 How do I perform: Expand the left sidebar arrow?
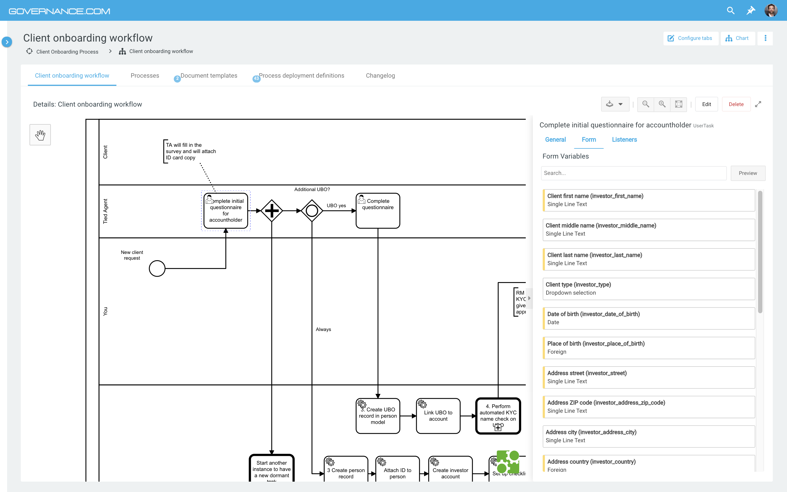pos(7,42)
